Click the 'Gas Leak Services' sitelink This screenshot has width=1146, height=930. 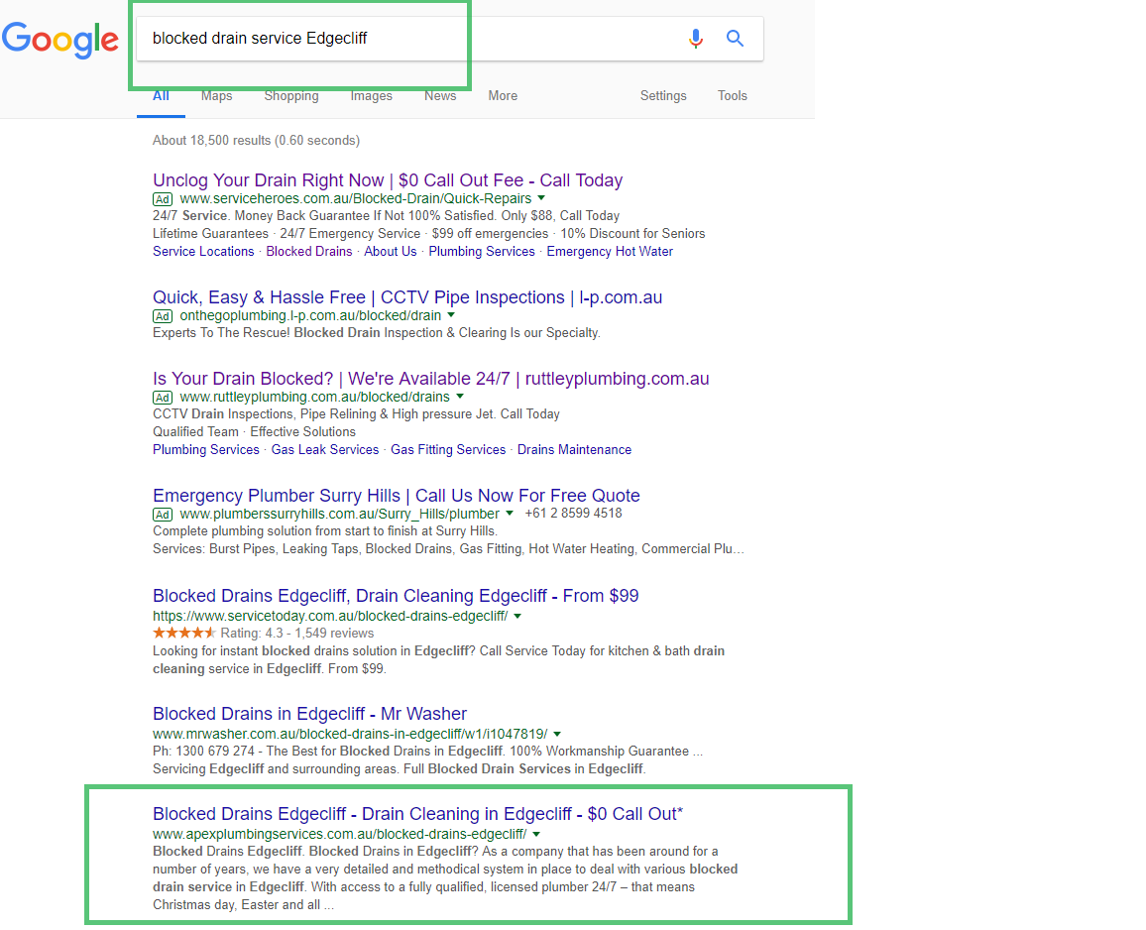tap(325, 450)
